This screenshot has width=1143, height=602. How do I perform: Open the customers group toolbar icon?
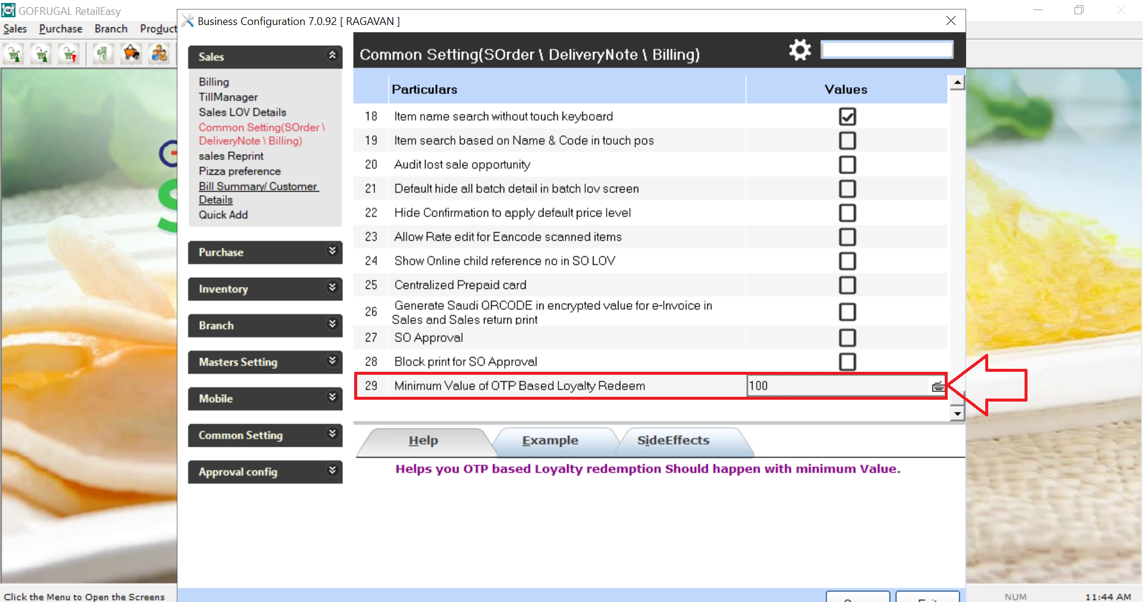tap(159, 54)
